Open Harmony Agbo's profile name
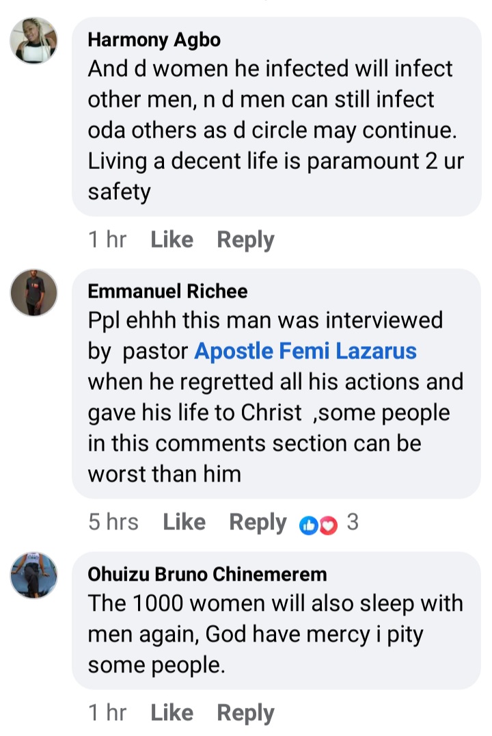This screenshot has height=736, width=492. [154, 40]
